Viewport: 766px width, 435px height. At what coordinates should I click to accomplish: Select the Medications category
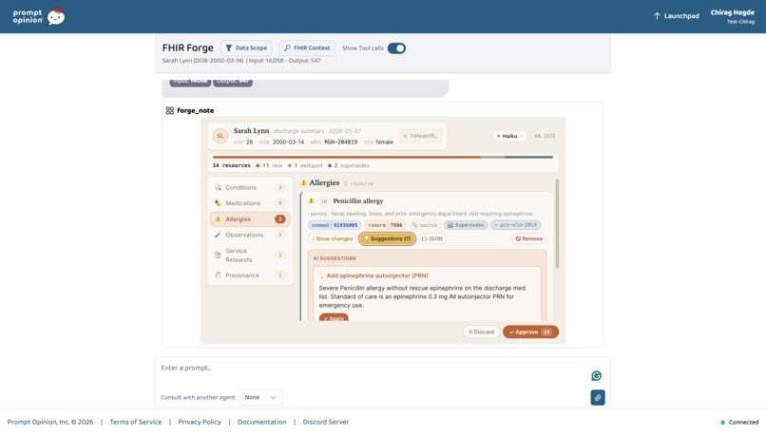(250, 203)
